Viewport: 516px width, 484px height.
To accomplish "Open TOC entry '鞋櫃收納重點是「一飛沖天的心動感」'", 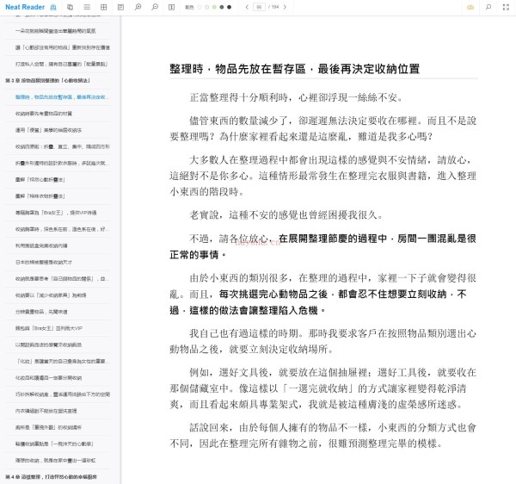I will (x=54, y=444).
